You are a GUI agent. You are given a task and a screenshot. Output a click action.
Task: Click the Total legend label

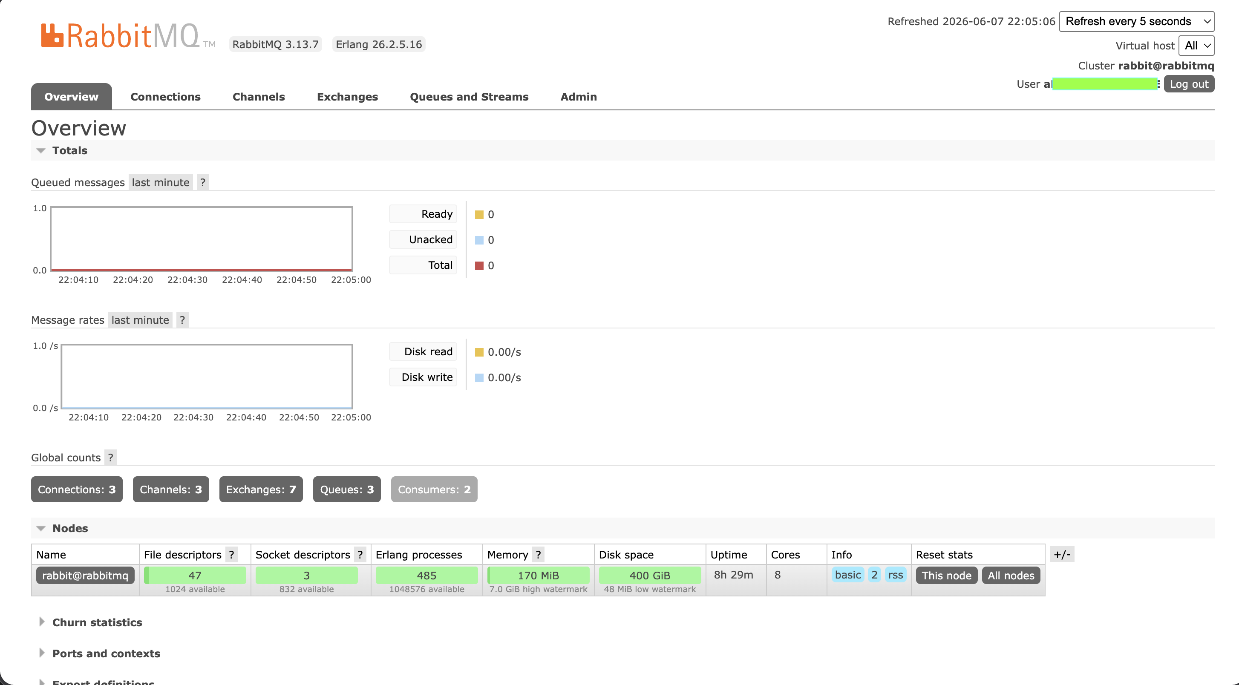click(x=423, y=265)
